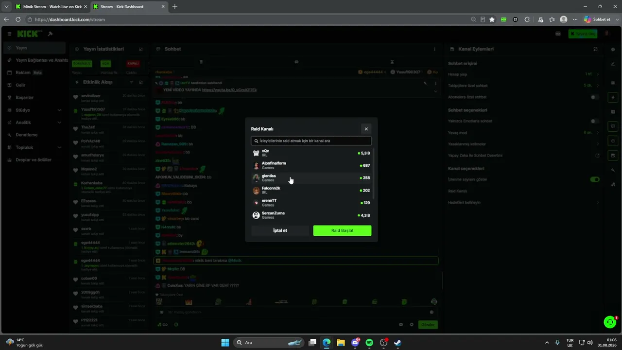Select Falconn2k from raid channels
The image size is (622, 350).
[x=311, y=190]
